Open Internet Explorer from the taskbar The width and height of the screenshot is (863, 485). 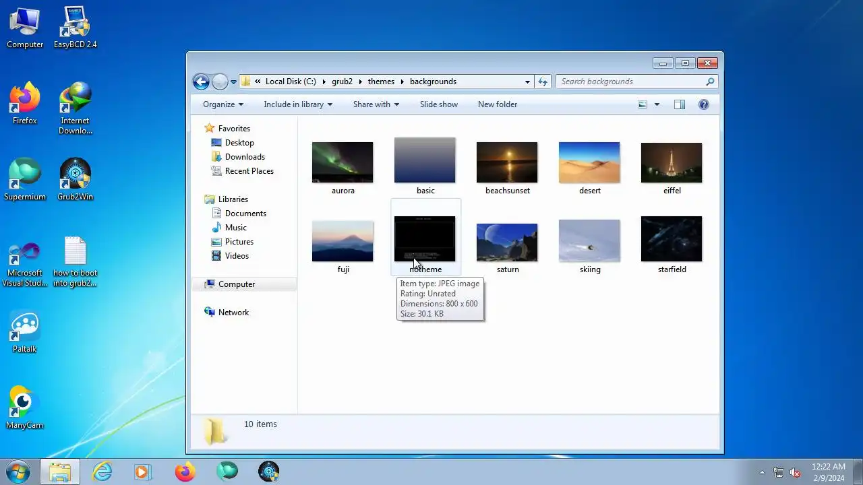point(102,472)
